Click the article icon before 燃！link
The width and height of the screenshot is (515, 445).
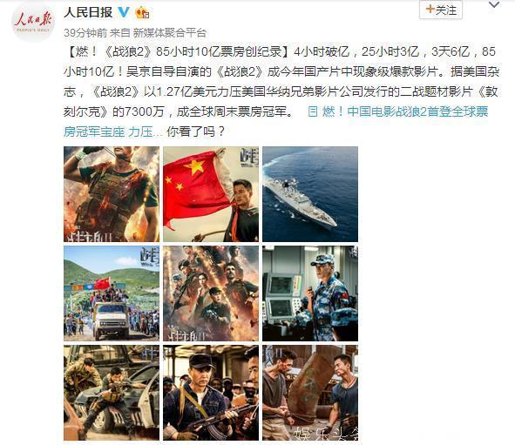pos(312,111)
